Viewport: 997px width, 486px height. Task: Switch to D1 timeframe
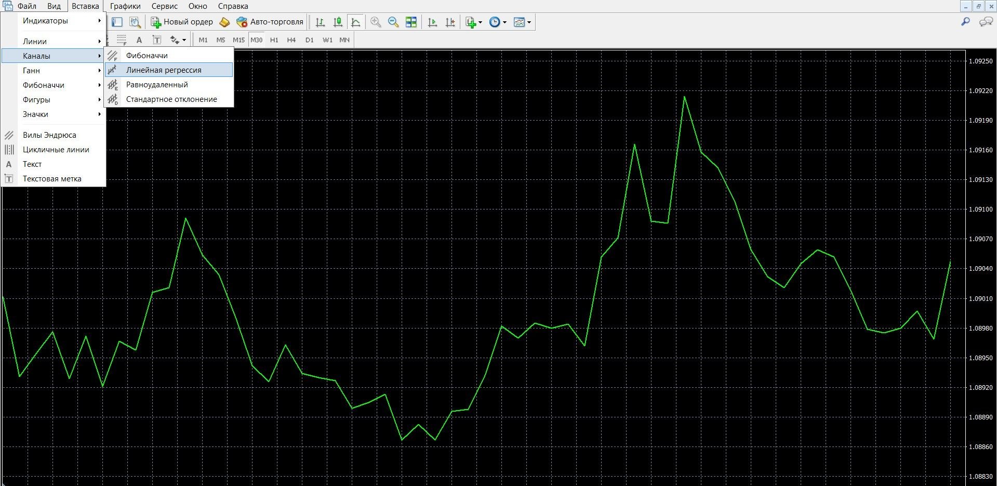pyautogui.click(x=310, y=40)
